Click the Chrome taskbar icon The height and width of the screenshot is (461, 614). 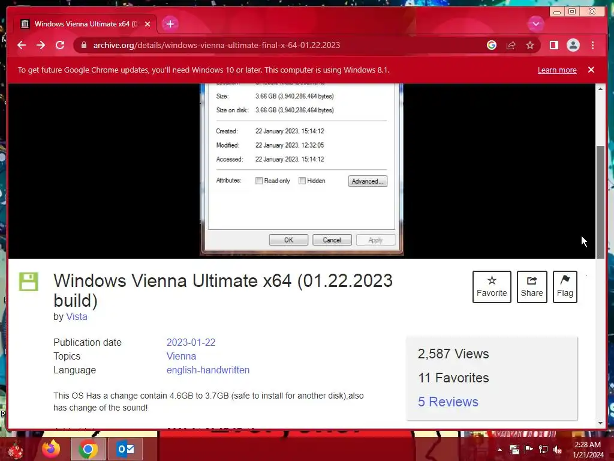click(88, 449)
